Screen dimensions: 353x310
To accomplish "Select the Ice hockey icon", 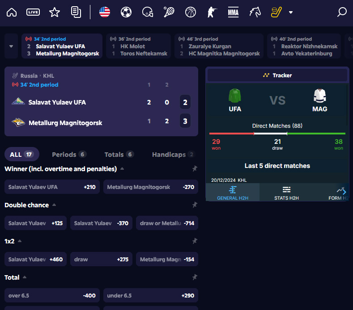I will click(276, 12).
